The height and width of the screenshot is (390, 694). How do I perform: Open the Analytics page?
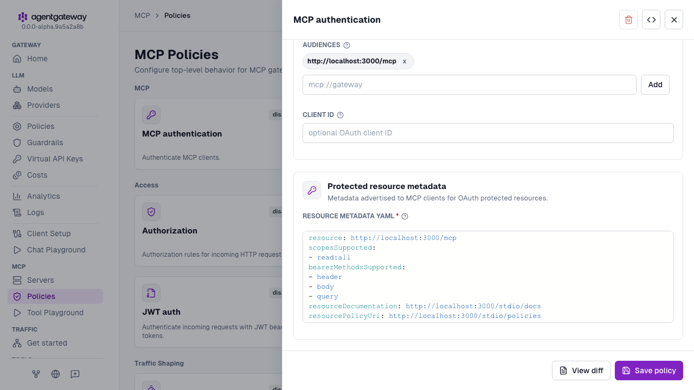[x=55, y=196]
